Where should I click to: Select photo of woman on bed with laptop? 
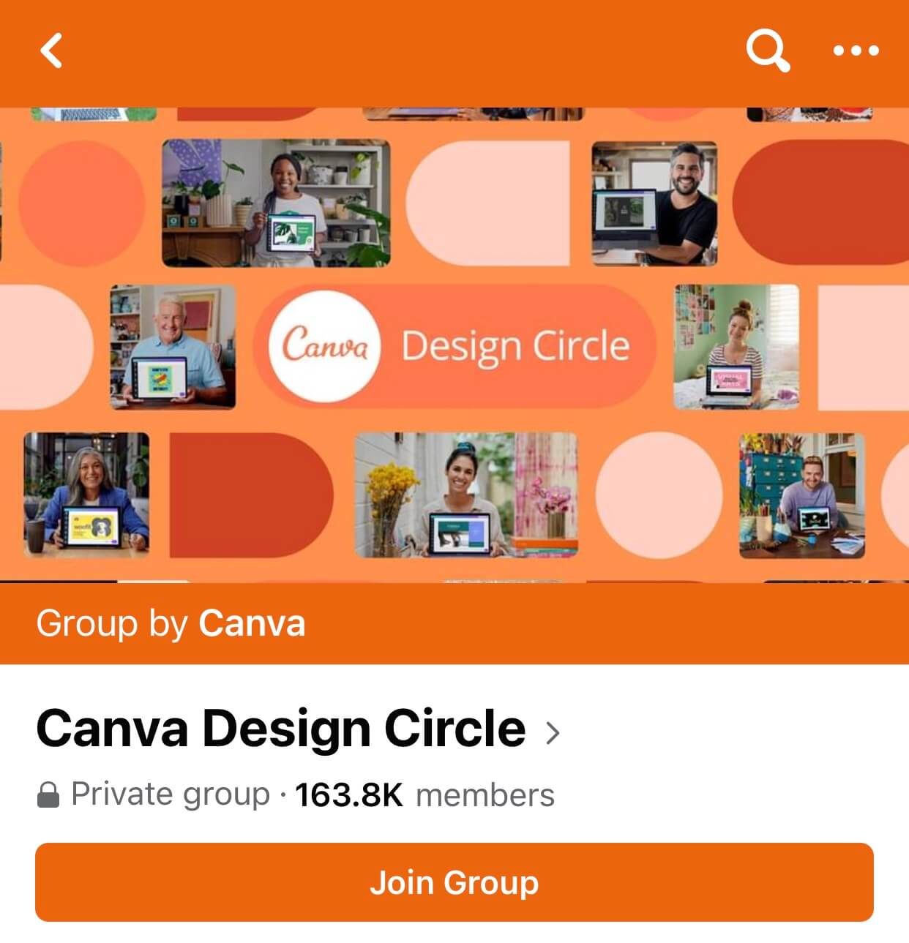736,347
